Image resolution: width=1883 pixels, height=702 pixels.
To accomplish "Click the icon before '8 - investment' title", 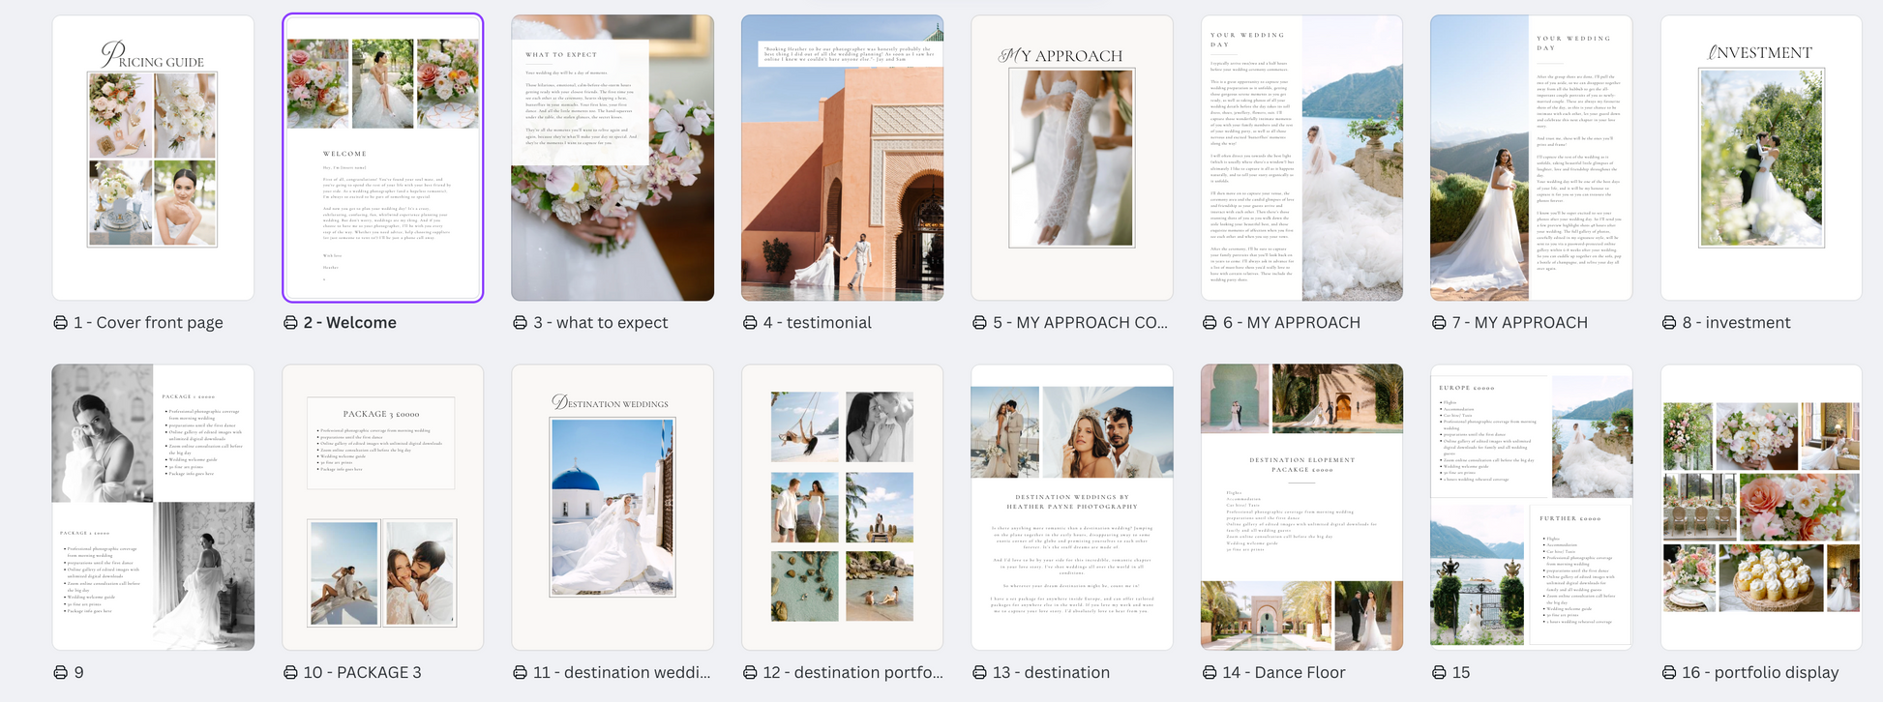I will pos(1669,323).
